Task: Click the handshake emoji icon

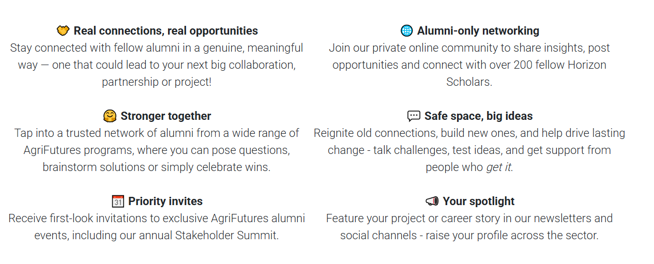Action: [x=63, y=31]
